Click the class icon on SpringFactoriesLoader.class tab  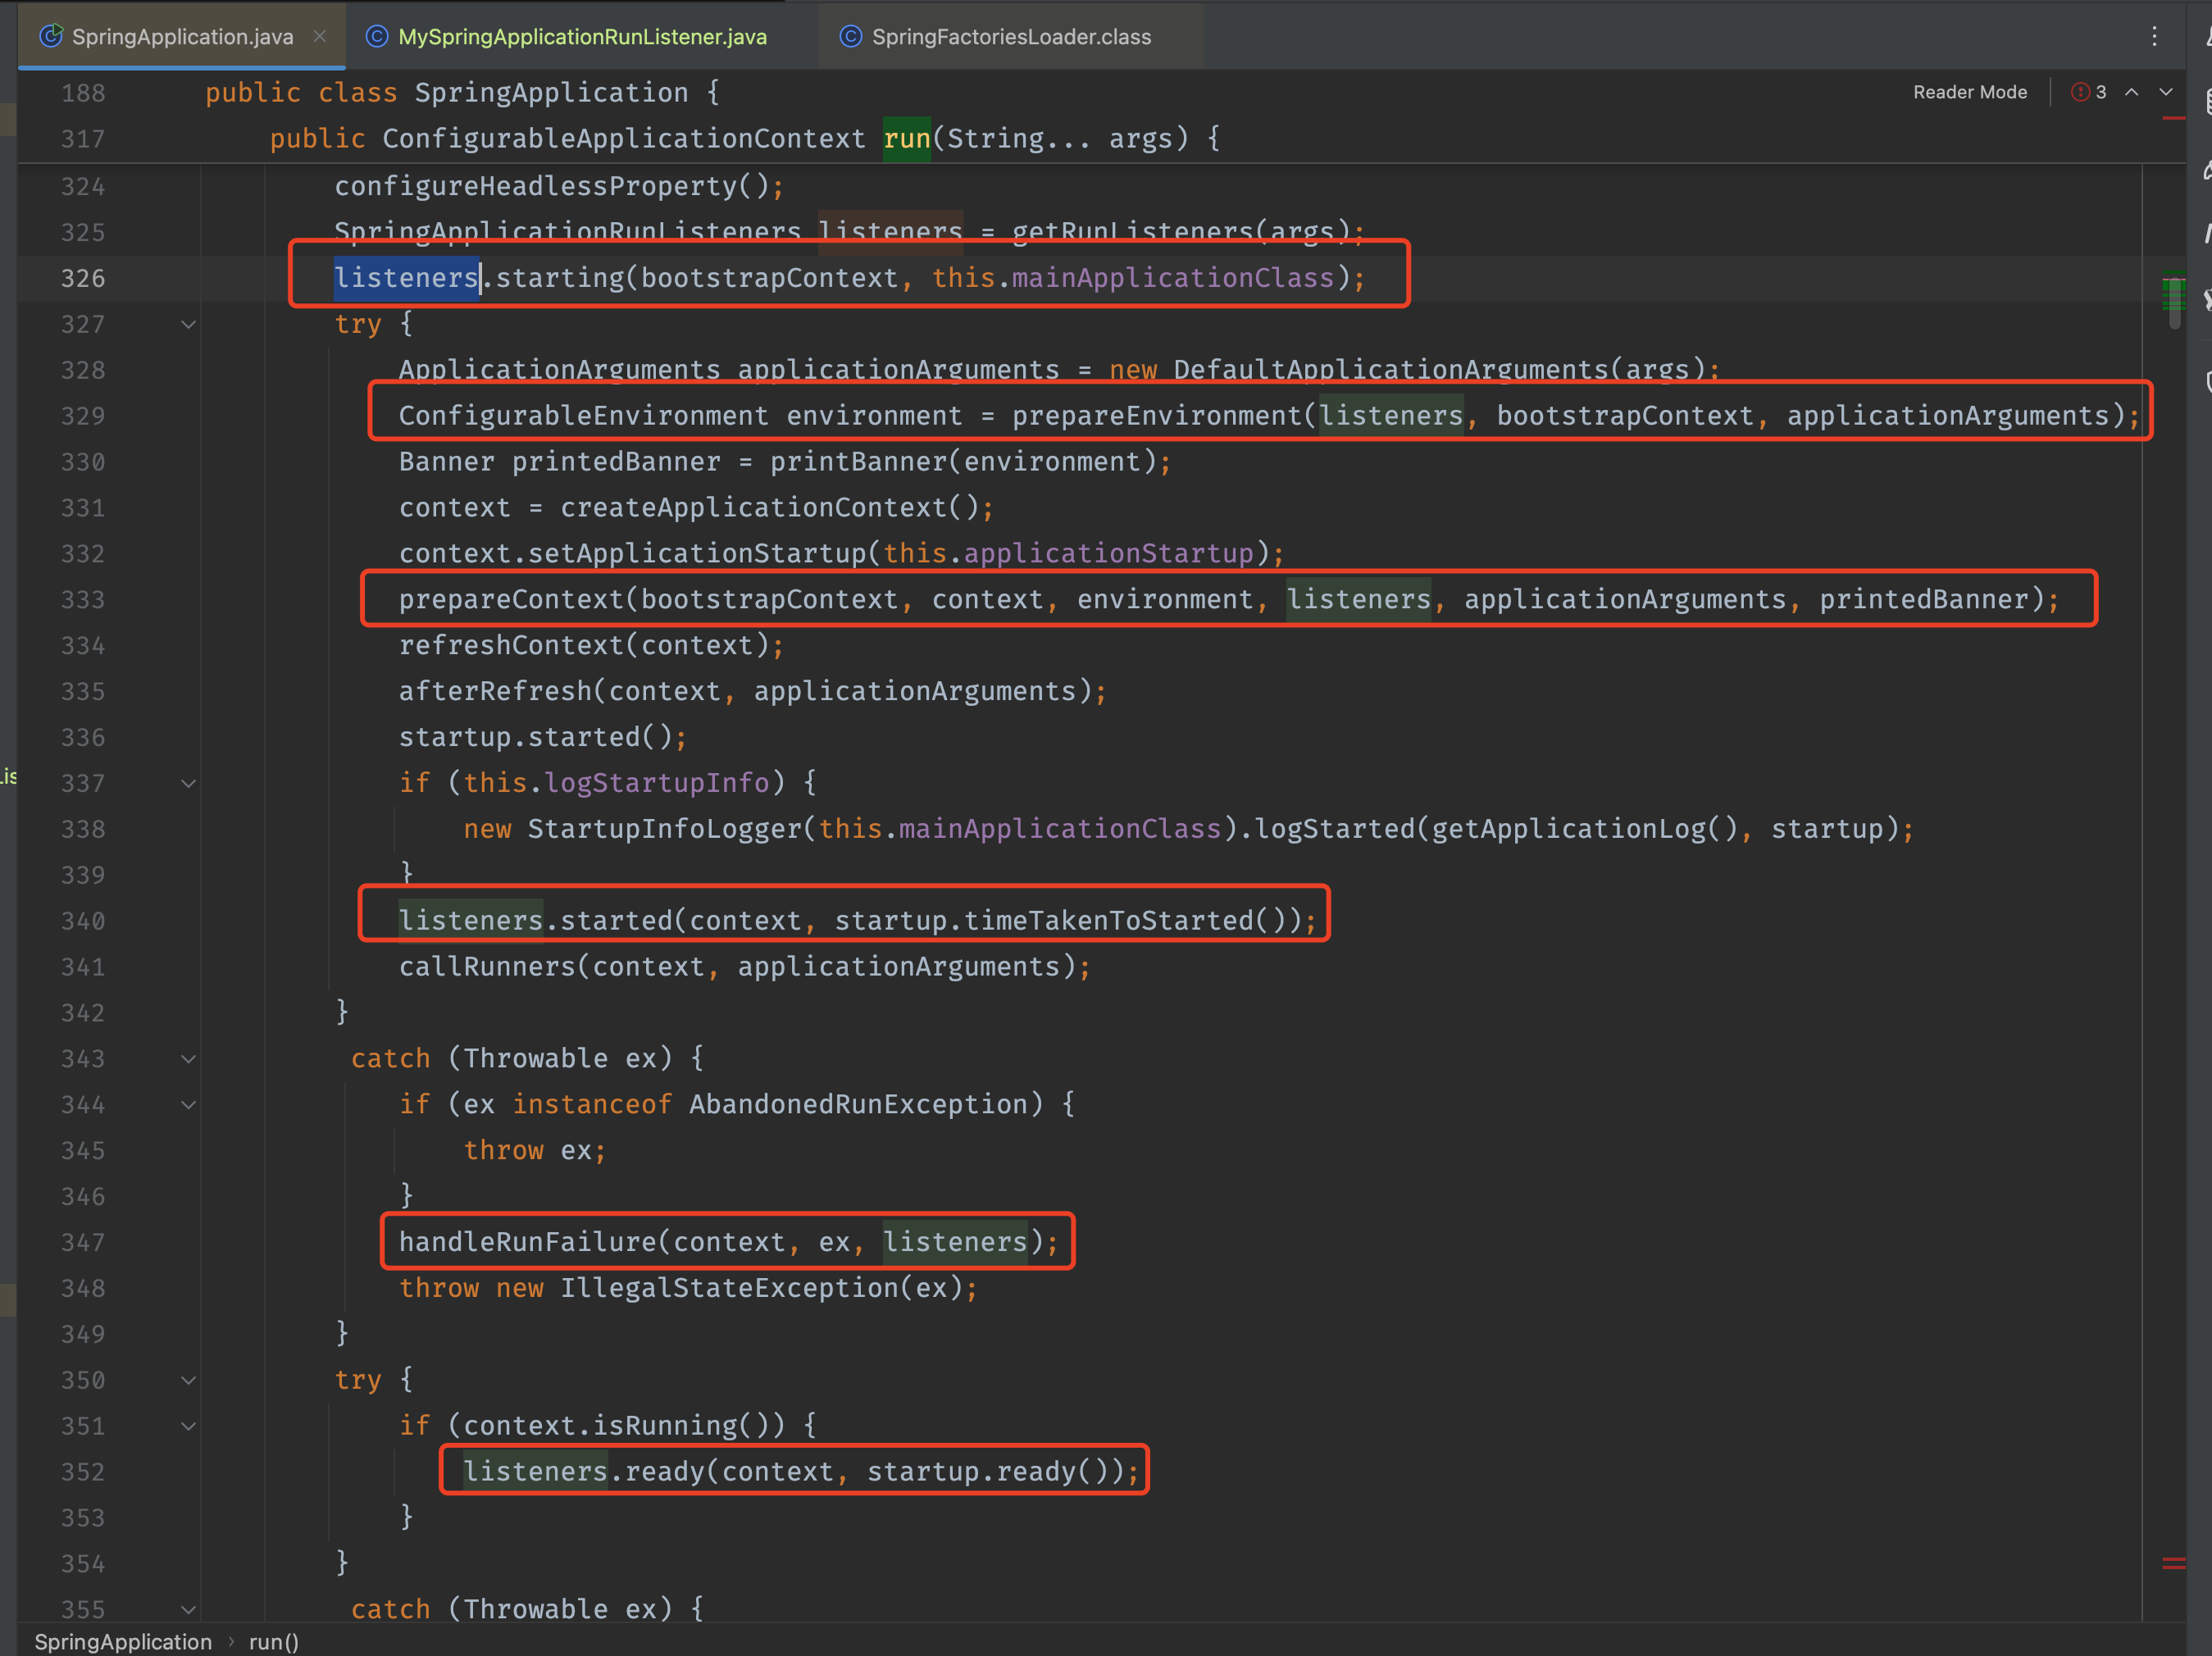851,37
